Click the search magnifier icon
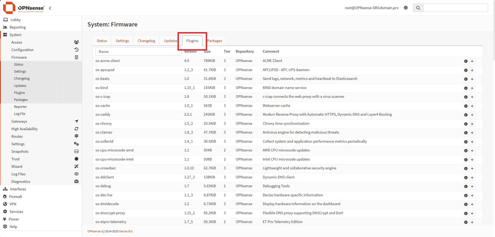 (x=418, y=8)
